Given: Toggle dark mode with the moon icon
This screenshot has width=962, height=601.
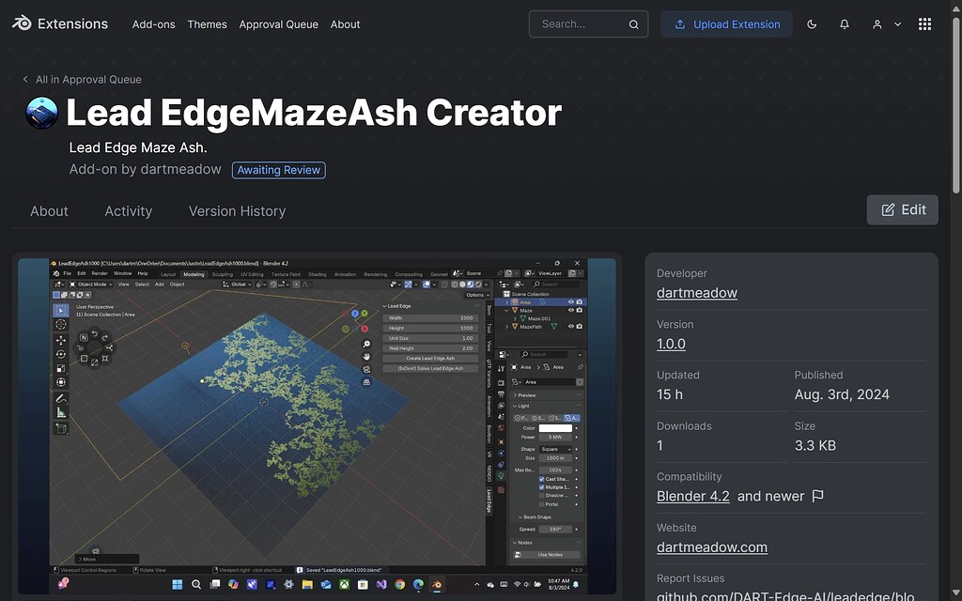Looking at the screenshot, I should coord(812,23).
